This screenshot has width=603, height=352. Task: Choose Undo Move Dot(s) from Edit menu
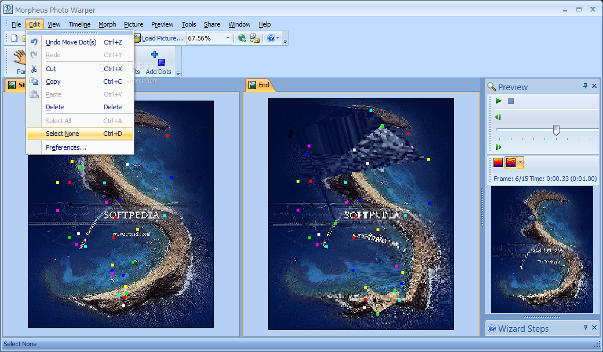(x=80, y=42)
